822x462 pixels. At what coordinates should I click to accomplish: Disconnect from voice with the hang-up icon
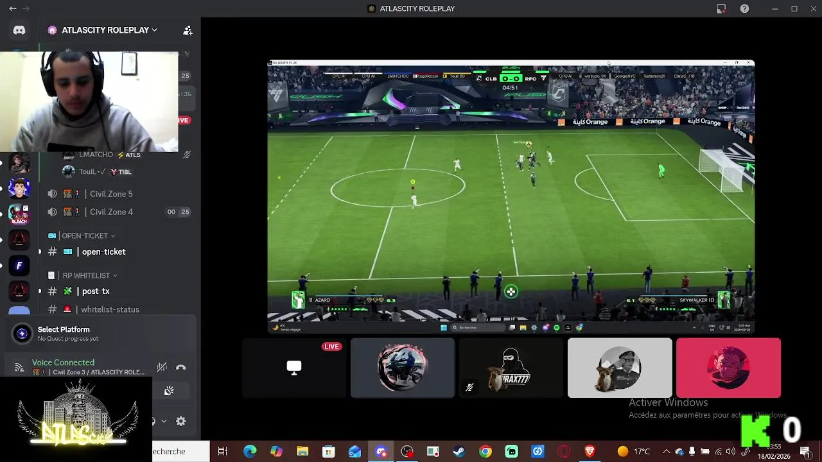(181, 368)
